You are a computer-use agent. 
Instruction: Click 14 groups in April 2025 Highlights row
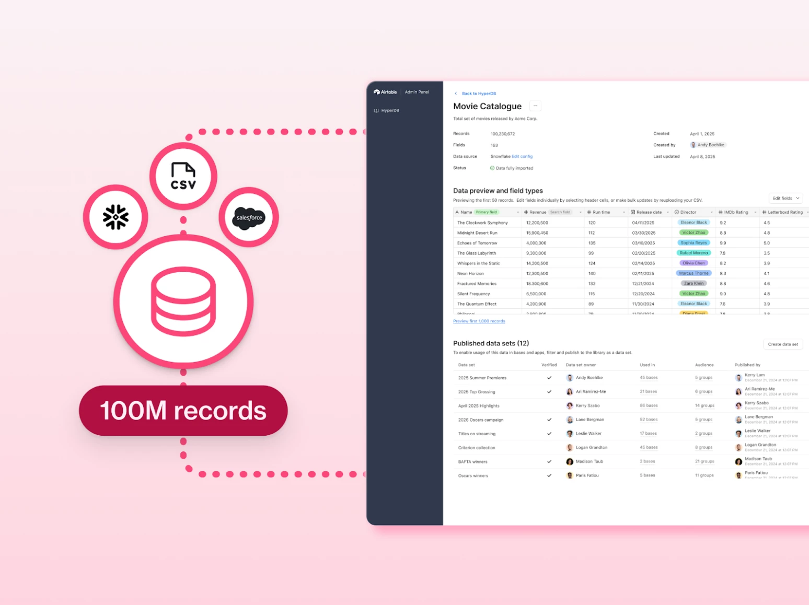pyautogui.click(x=704, y=405)
